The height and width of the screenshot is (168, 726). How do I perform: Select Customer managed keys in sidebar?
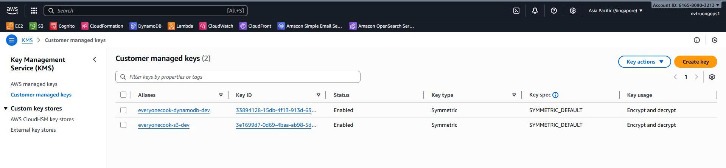tap(41, 95)
